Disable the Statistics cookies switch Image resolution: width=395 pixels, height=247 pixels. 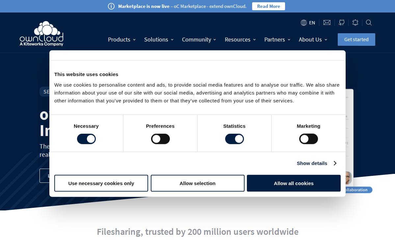click(x=234, y=139)
